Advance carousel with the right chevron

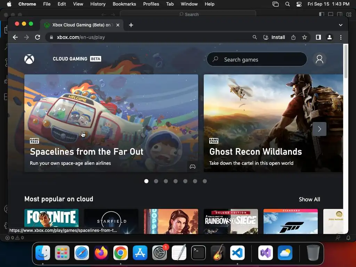pos(319,129)
